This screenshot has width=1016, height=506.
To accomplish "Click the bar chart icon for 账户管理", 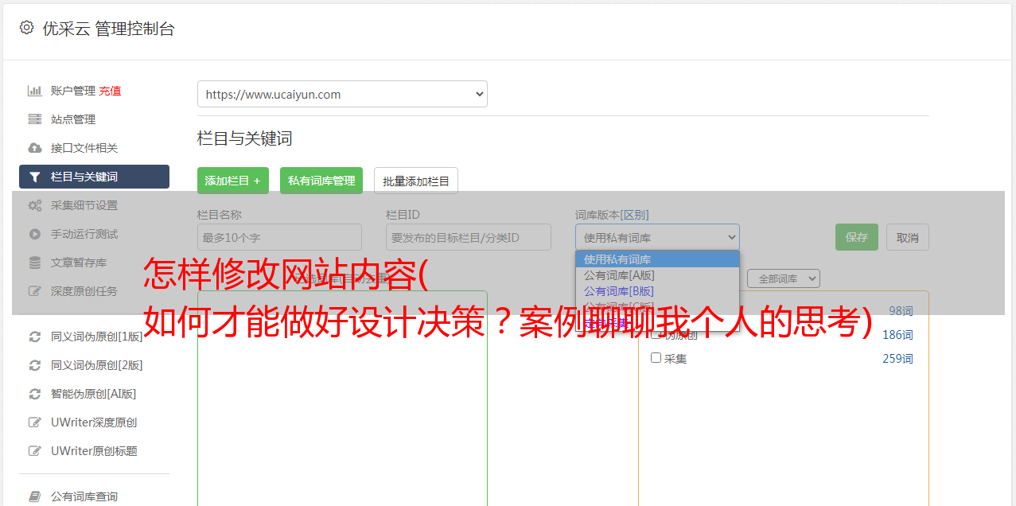I will [x=35, y=91].
